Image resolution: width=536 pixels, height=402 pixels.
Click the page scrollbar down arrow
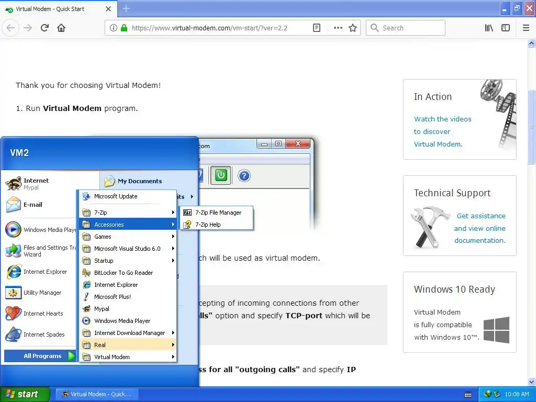tap(532, 382)
